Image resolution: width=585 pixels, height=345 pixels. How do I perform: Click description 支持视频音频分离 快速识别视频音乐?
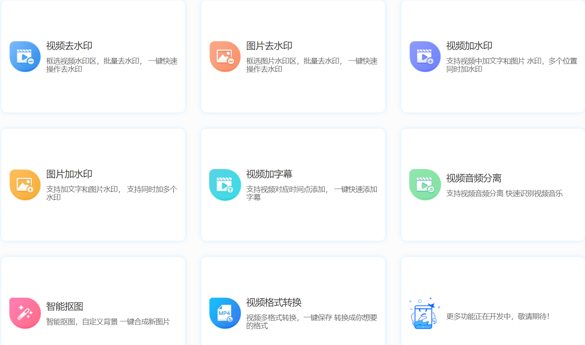click(x=505, y=193)
